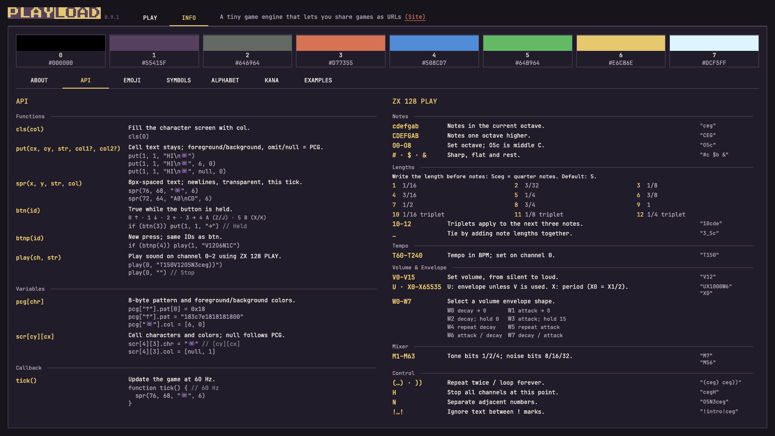Pick color swatch 3 #D77355
This screenshot has width=775, height=436.
tap(341, 51)
